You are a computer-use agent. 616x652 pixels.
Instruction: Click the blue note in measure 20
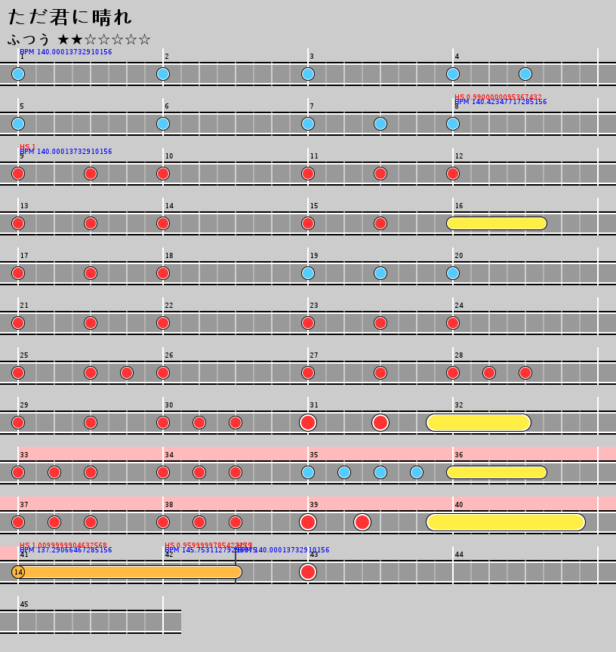(453, 273)
